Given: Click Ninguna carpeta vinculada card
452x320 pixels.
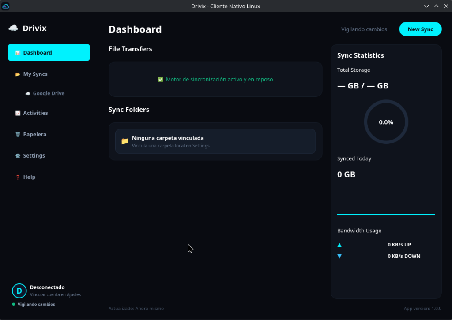Looking at the screenshot, I should point(215,141).
